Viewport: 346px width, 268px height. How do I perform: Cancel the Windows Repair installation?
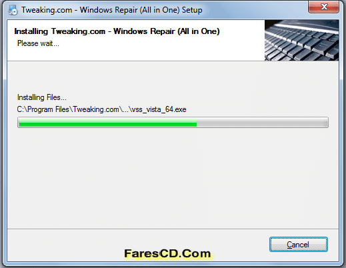point(299,245)
